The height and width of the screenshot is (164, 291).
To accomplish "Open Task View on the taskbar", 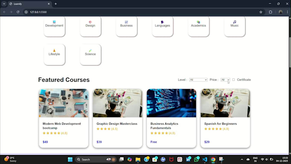I will [122, 160].
